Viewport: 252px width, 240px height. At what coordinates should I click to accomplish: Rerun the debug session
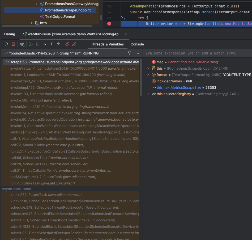(x=6, y=44)
